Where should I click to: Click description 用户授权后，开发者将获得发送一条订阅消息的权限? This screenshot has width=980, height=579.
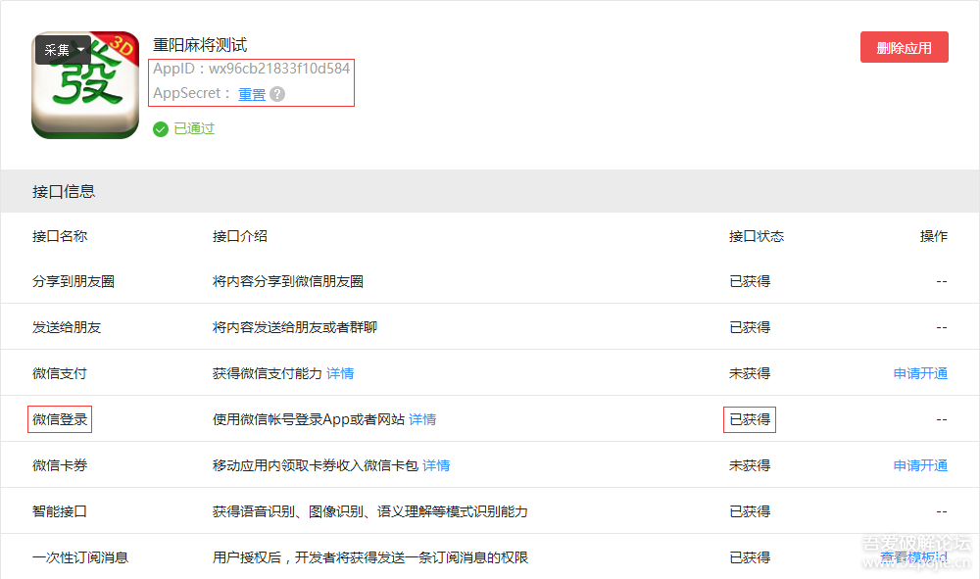point(370,557)
